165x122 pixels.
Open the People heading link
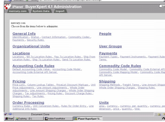coord(105,34)
